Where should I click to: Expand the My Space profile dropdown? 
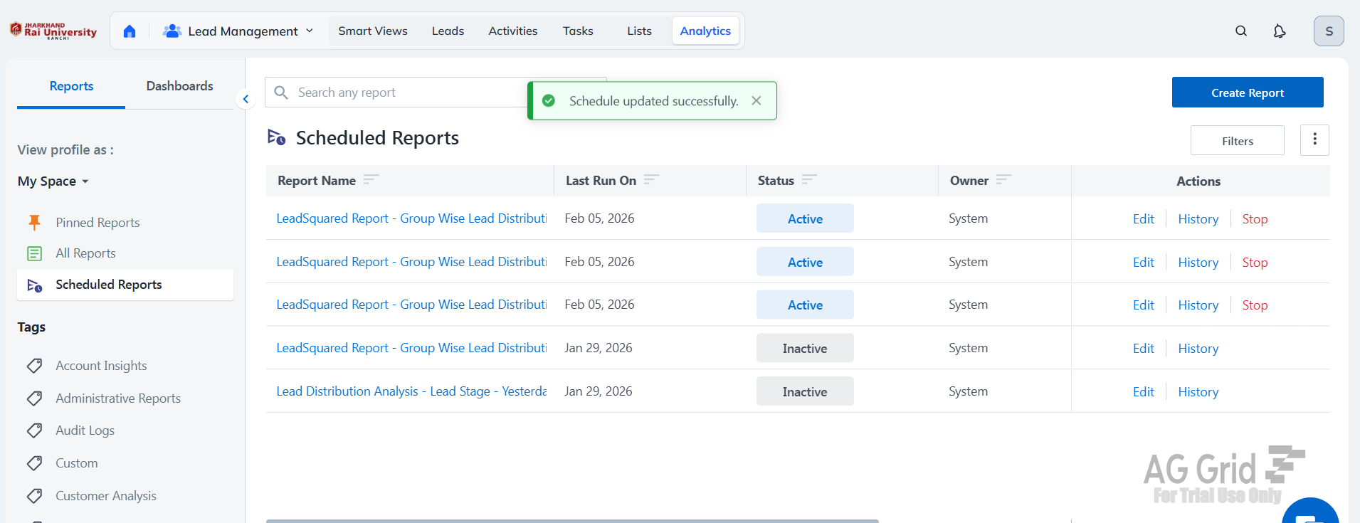(x=53, y=181)
